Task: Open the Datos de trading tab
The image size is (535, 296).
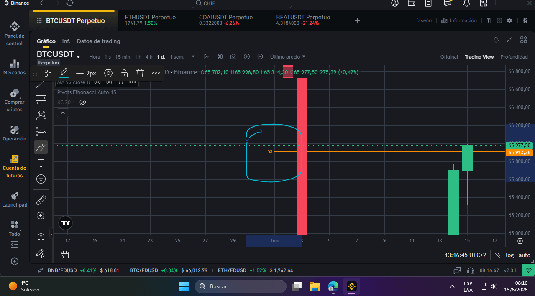Action: pyautogui.click(x=98, y=41)
